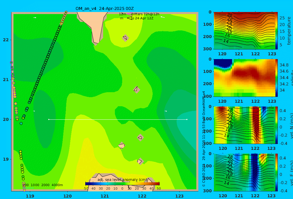Select the island marker near 19.5N, 122E
Screen dimensions: 293x199
click(140, 138)
